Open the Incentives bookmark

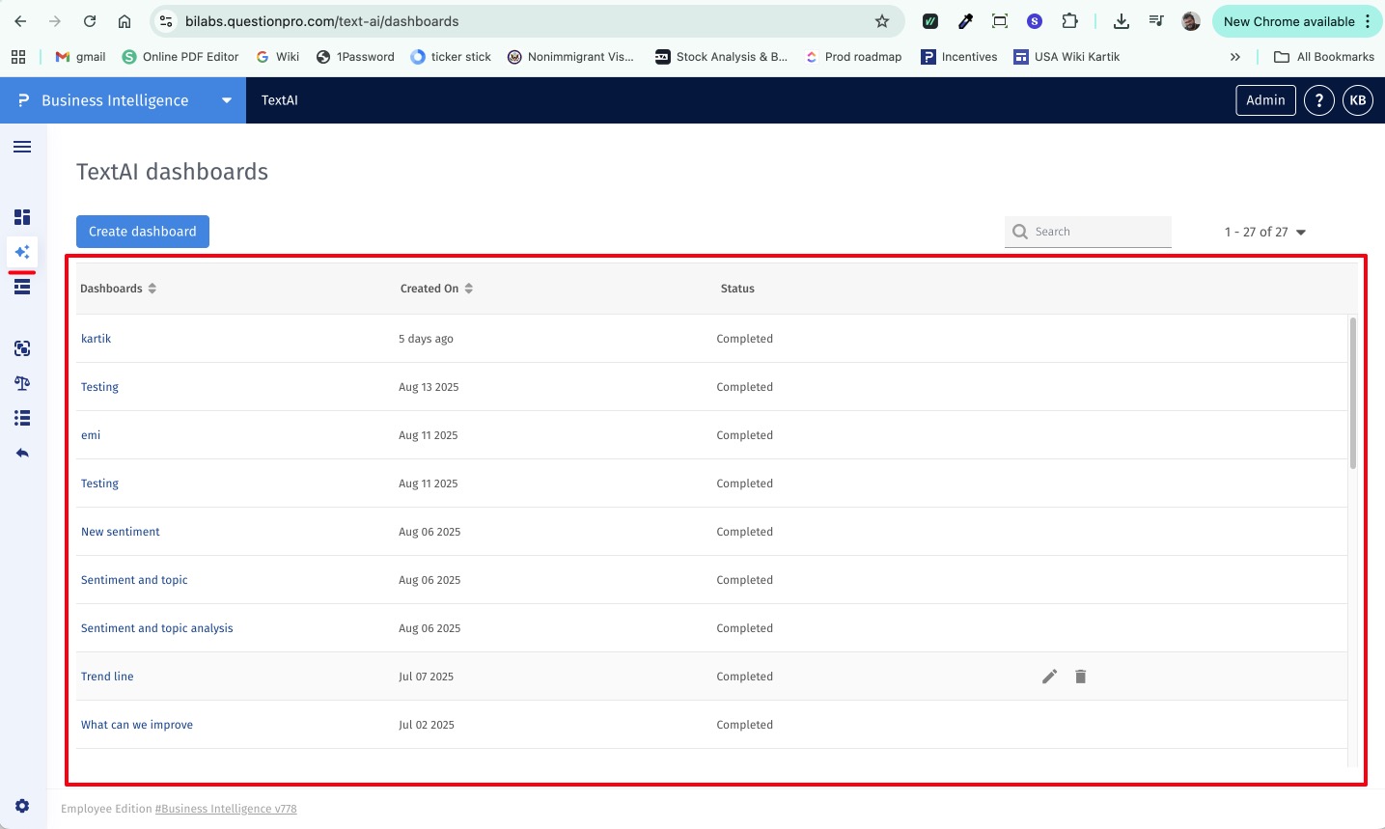pos(959,57)
